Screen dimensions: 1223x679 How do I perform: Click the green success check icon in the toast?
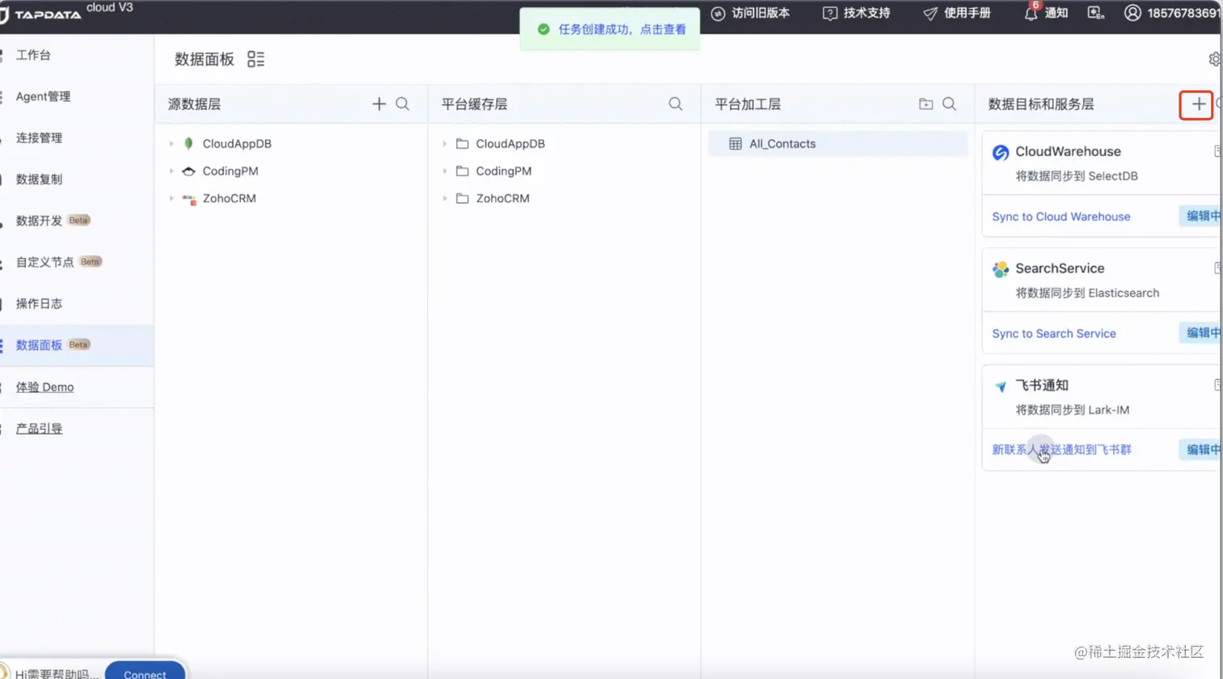pos(544,29)
